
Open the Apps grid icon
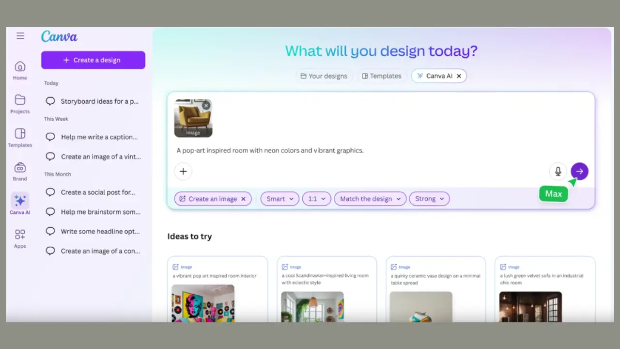tap(20, 235)
